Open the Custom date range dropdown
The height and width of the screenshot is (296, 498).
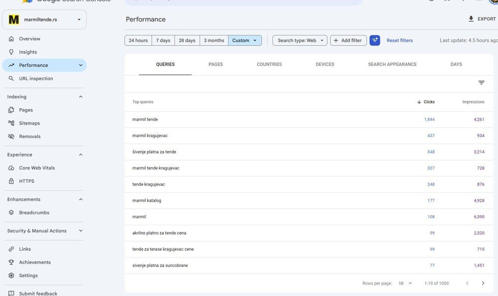[x=245, y=40]
